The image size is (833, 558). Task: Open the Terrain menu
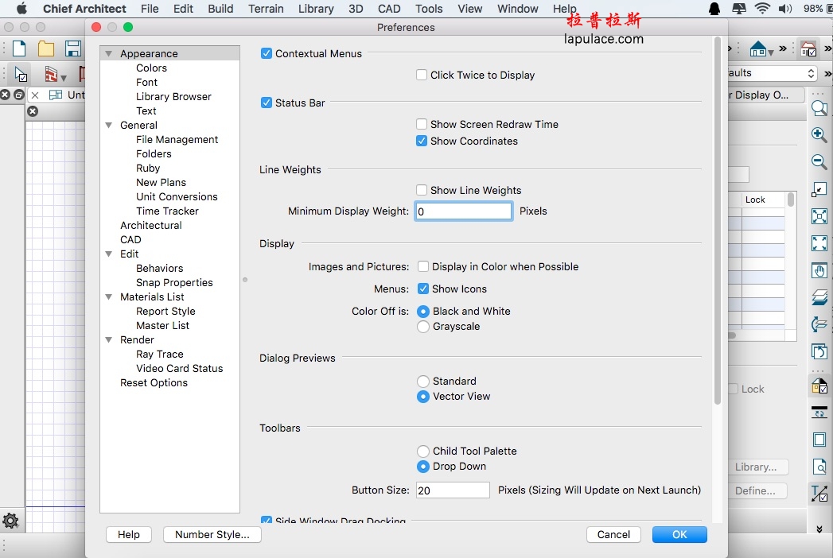[266, 9]
